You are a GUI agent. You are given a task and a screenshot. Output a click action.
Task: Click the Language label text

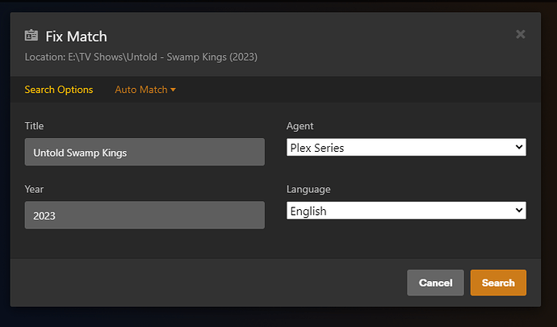[x=308, y=189]
